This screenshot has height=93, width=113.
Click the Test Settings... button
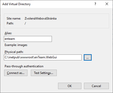(x=44, y=73)
